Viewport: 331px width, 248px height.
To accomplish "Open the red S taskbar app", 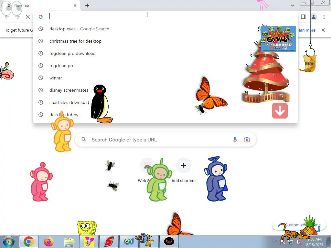I will (x=109, y=242).
